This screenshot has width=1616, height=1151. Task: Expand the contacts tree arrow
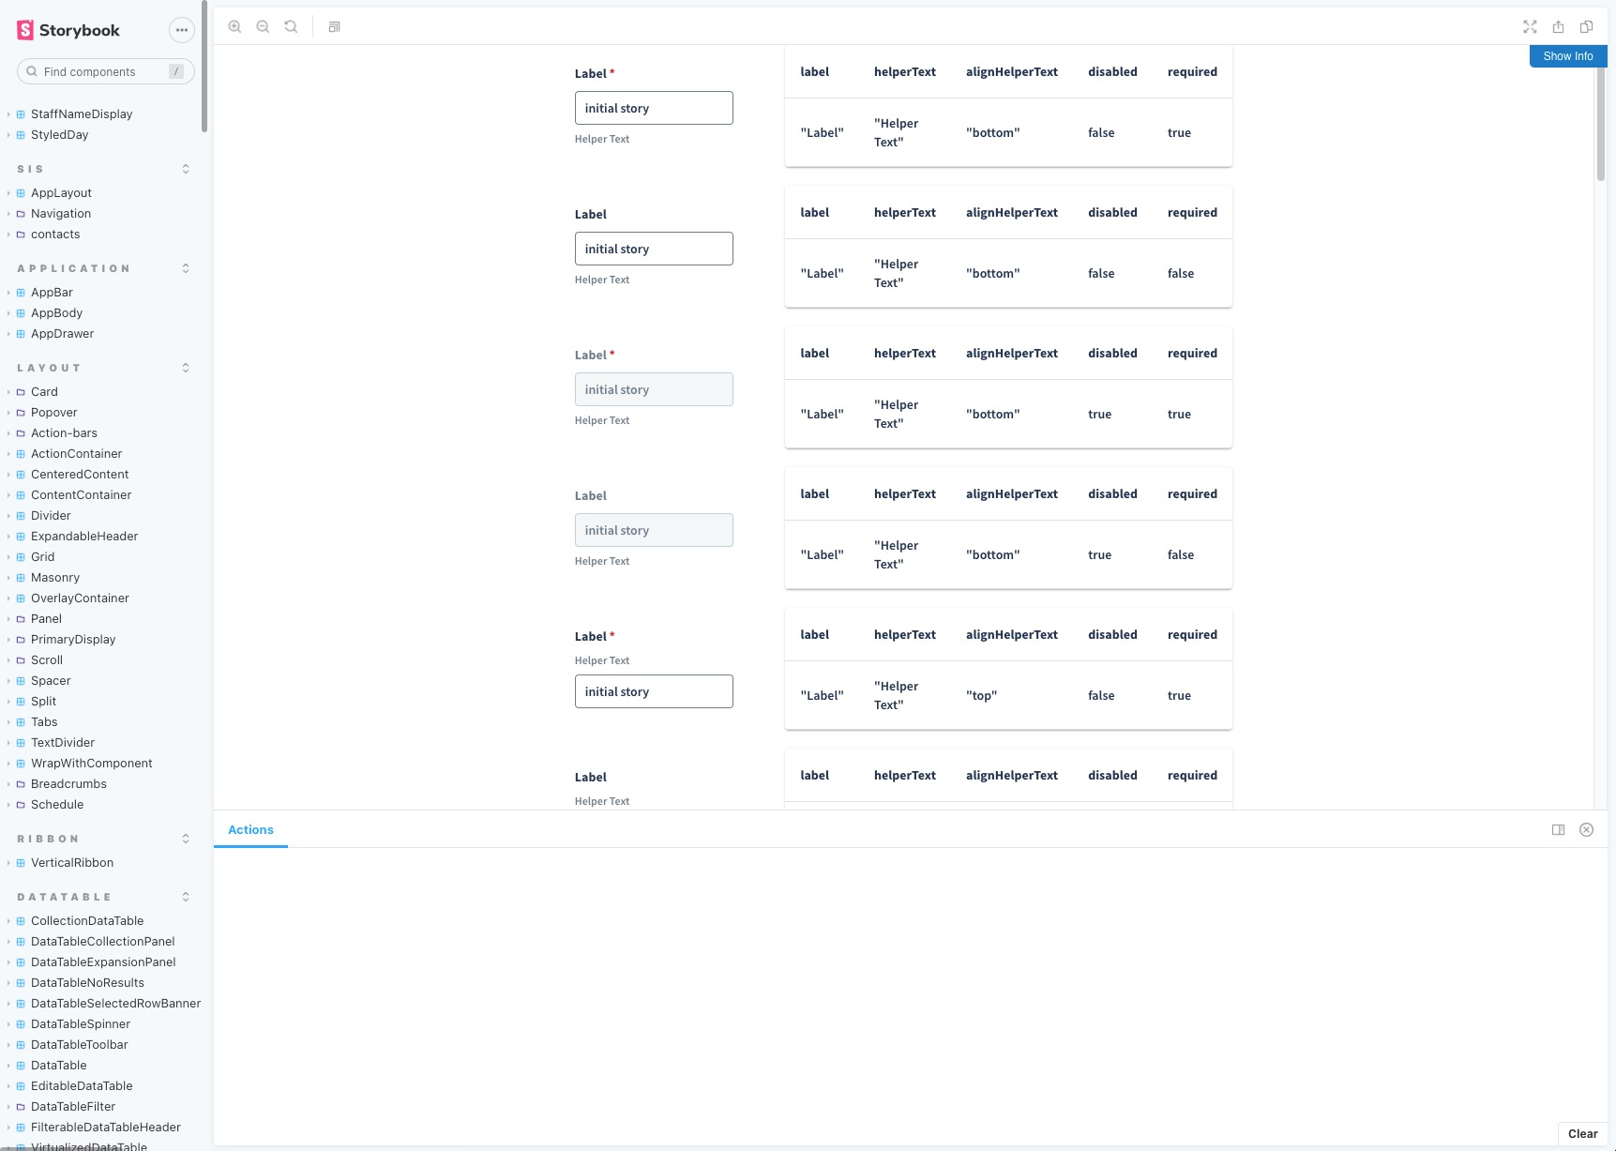[x=8, y=235]
